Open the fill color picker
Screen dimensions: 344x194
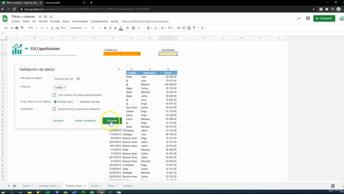tap(128, 28)
